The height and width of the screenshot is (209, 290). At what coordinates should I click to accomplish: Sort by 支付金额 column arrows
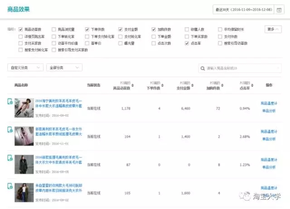click(x=192, y=85)
